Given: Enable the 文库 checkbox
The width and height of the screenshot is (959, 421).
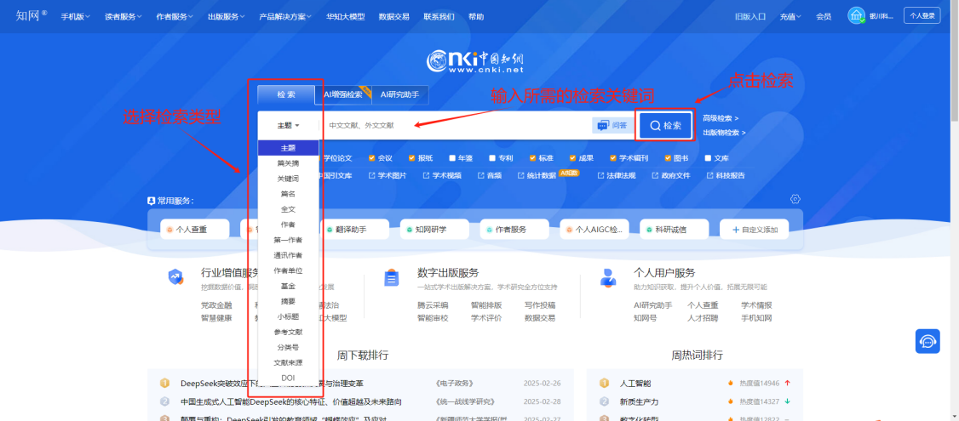Looking at the screenshot, I should 709,158.
